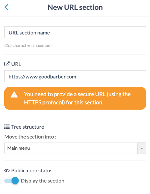The image size is (150, 194).
Task: Click the goodbarber.com URL input field
Action: point(75,76)
